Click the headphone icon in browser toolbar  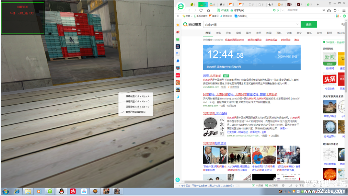pos(329,10)
